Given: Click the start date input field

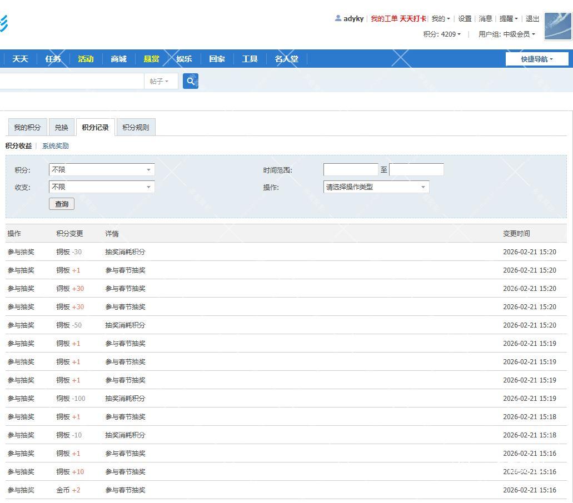Looking at the screenshot, I should coord(350,170).
